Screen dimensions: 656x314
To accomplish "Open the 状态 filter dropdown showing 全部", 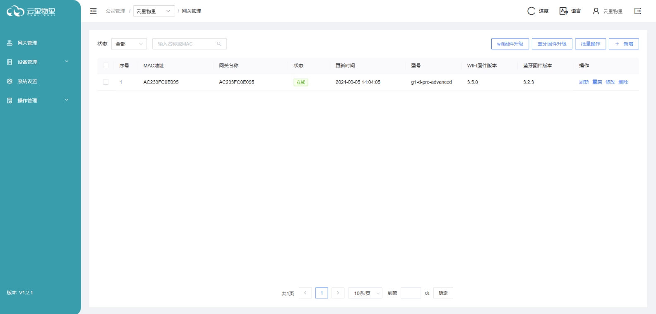I will coord(129,44).
